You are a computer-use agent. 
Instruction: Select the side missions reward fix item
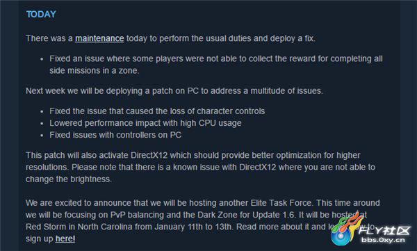tap(216, 65)
